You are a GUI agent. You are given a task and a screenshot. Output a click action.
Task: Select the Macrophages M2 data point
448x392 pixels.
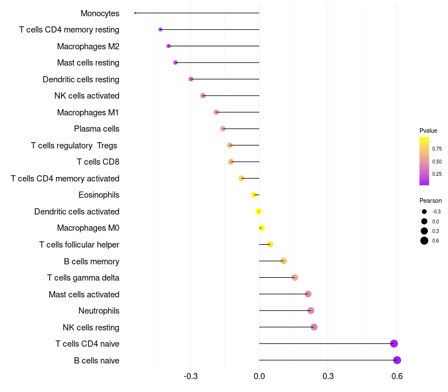(169, 46)
